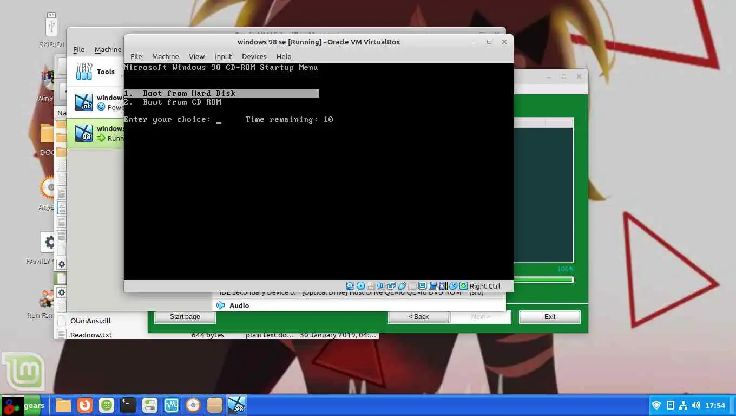Click the security shield tray icon

coord(656,405)
